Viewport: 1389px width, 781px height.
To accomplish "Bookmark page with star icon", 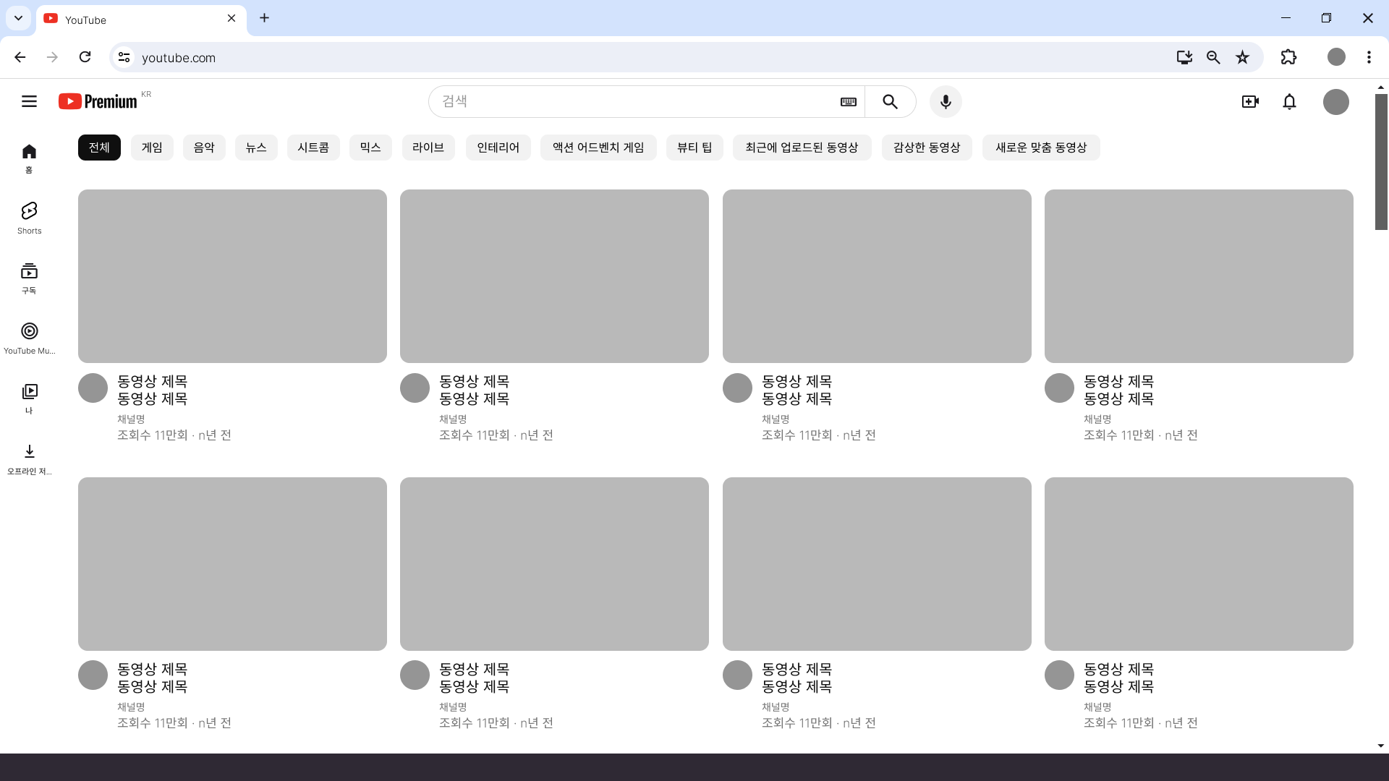I will point(1242,57).
